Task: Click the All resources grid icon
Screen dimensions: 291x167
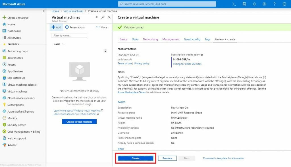Action: coord(4,57)
